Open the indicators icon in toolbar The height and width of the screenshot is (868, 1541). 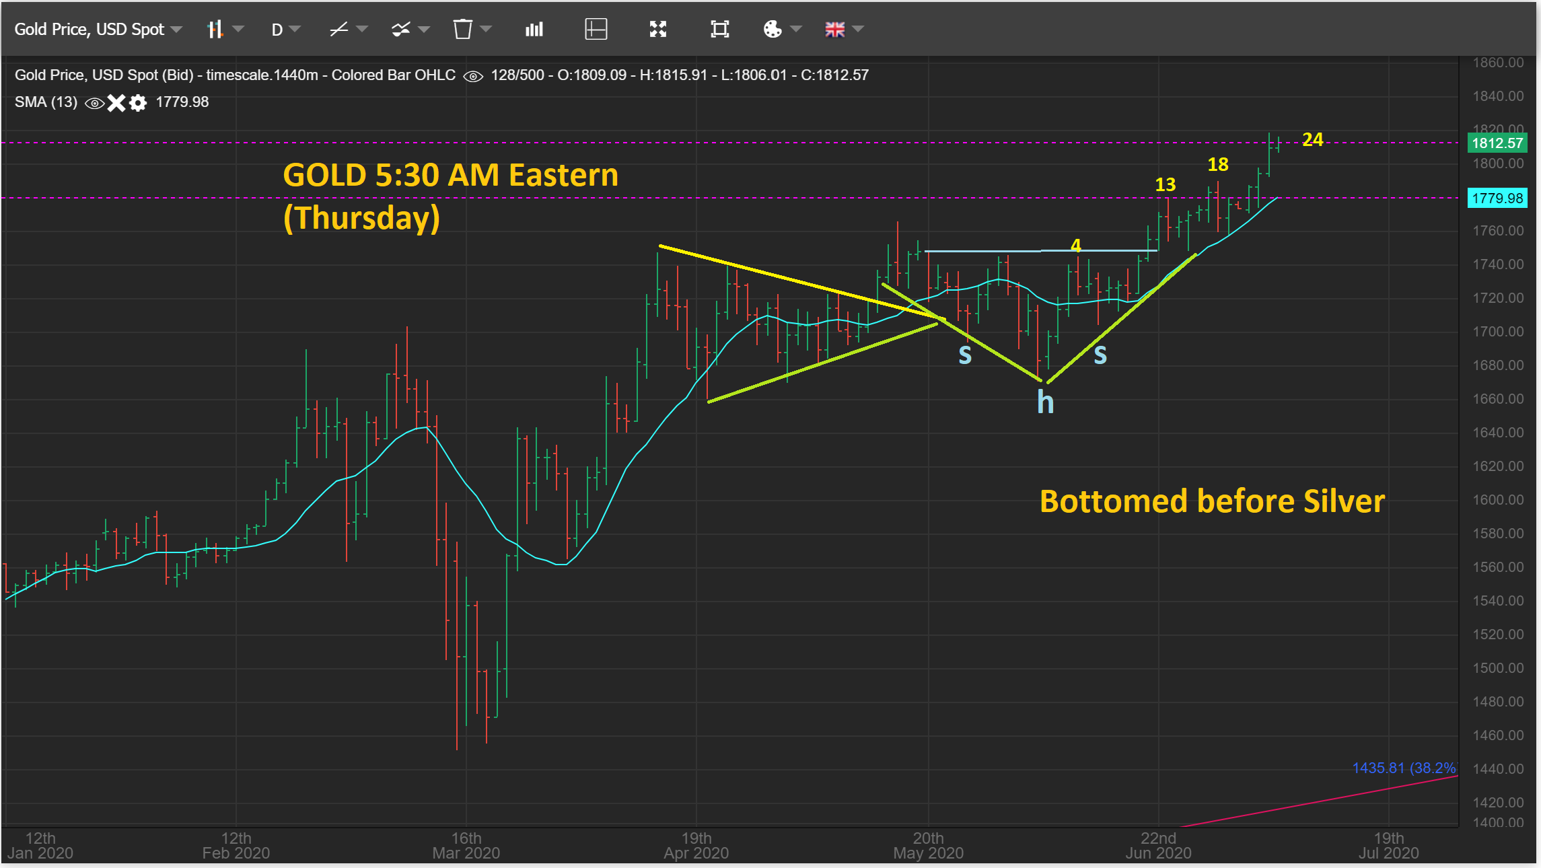[x=401, y=29]
